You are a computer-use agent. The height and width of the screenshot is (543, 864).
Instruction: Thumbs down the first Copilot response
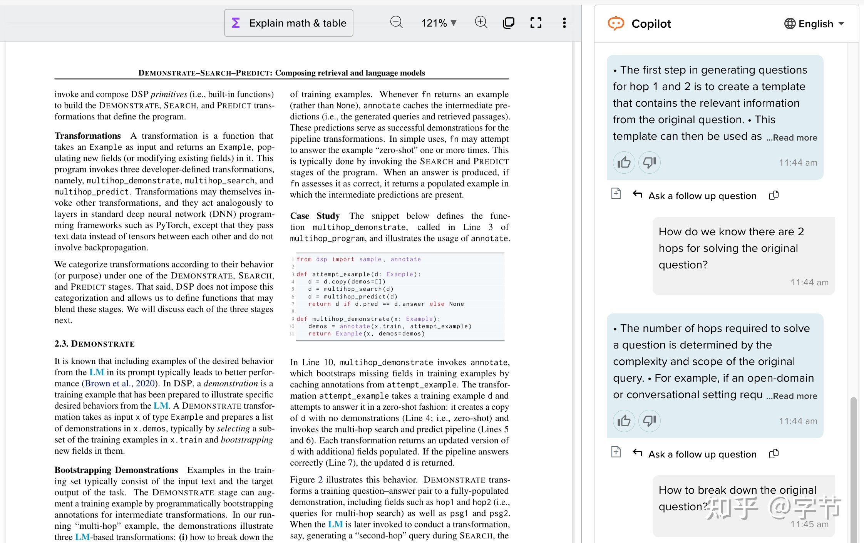650,163
